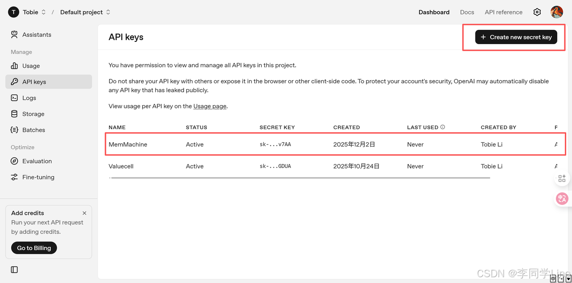
Task: Select the API keys key icon
Action: 14,82
